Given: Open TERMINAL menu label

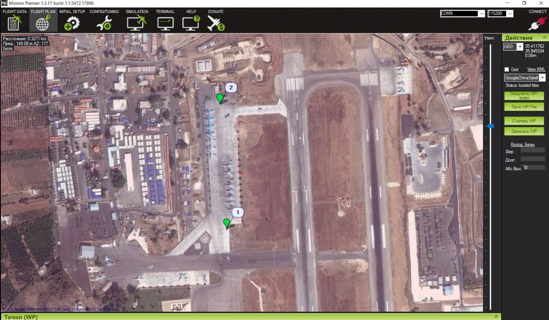Looking at the screenshot, I should tap(165, 12).
